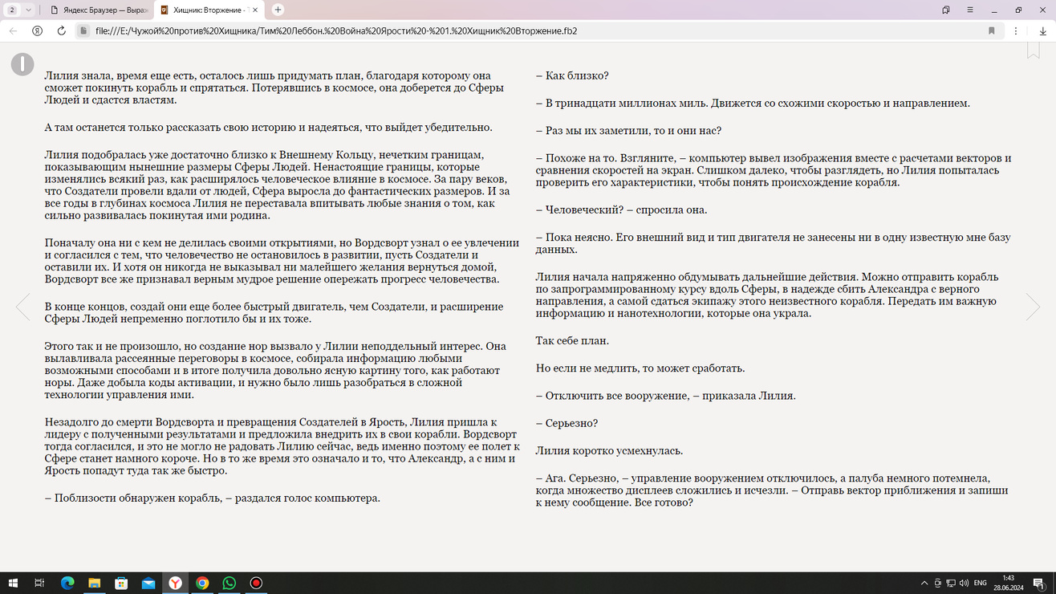Reload the page with the refresh icon
Screen dimensions: 1056x594
click(x=61, y=31)
